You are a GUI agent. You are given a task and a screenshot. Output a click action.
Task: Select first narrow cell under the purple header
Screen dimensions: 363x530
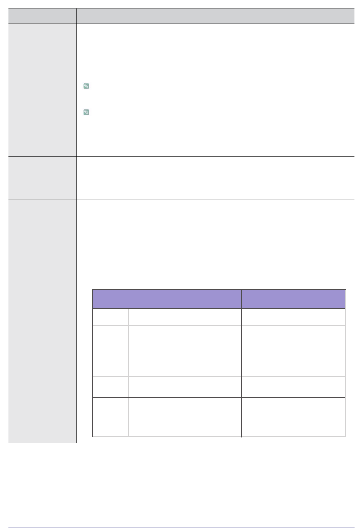coord(111,317)
